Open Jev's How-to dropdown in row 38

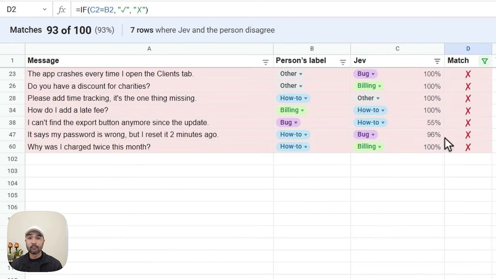pyautogui.click(x=370, y=122)
